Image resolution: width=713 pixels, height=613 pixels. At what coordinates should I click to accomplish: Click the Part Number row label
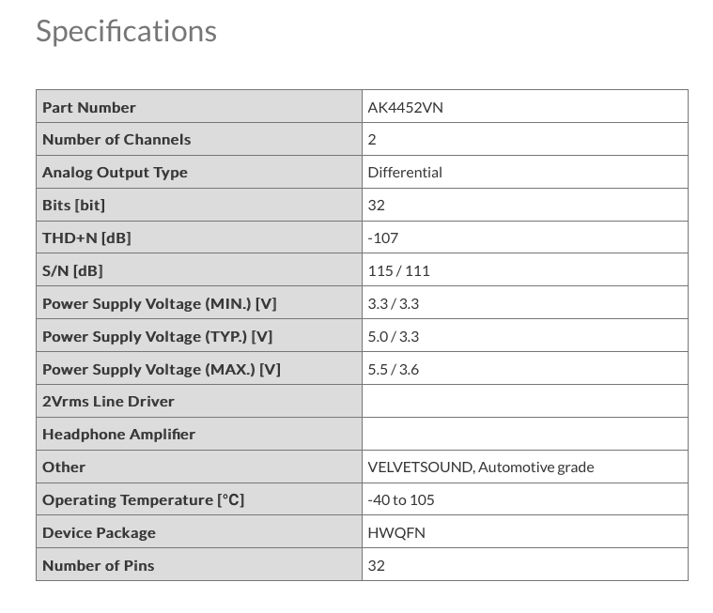pos(89,107)
